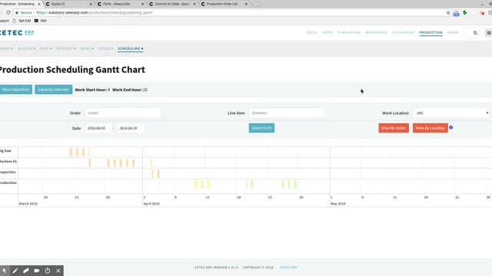The image size is (492, 276).
Task: Select the pointer tool in recording toolbar
Action: point(5,271)
